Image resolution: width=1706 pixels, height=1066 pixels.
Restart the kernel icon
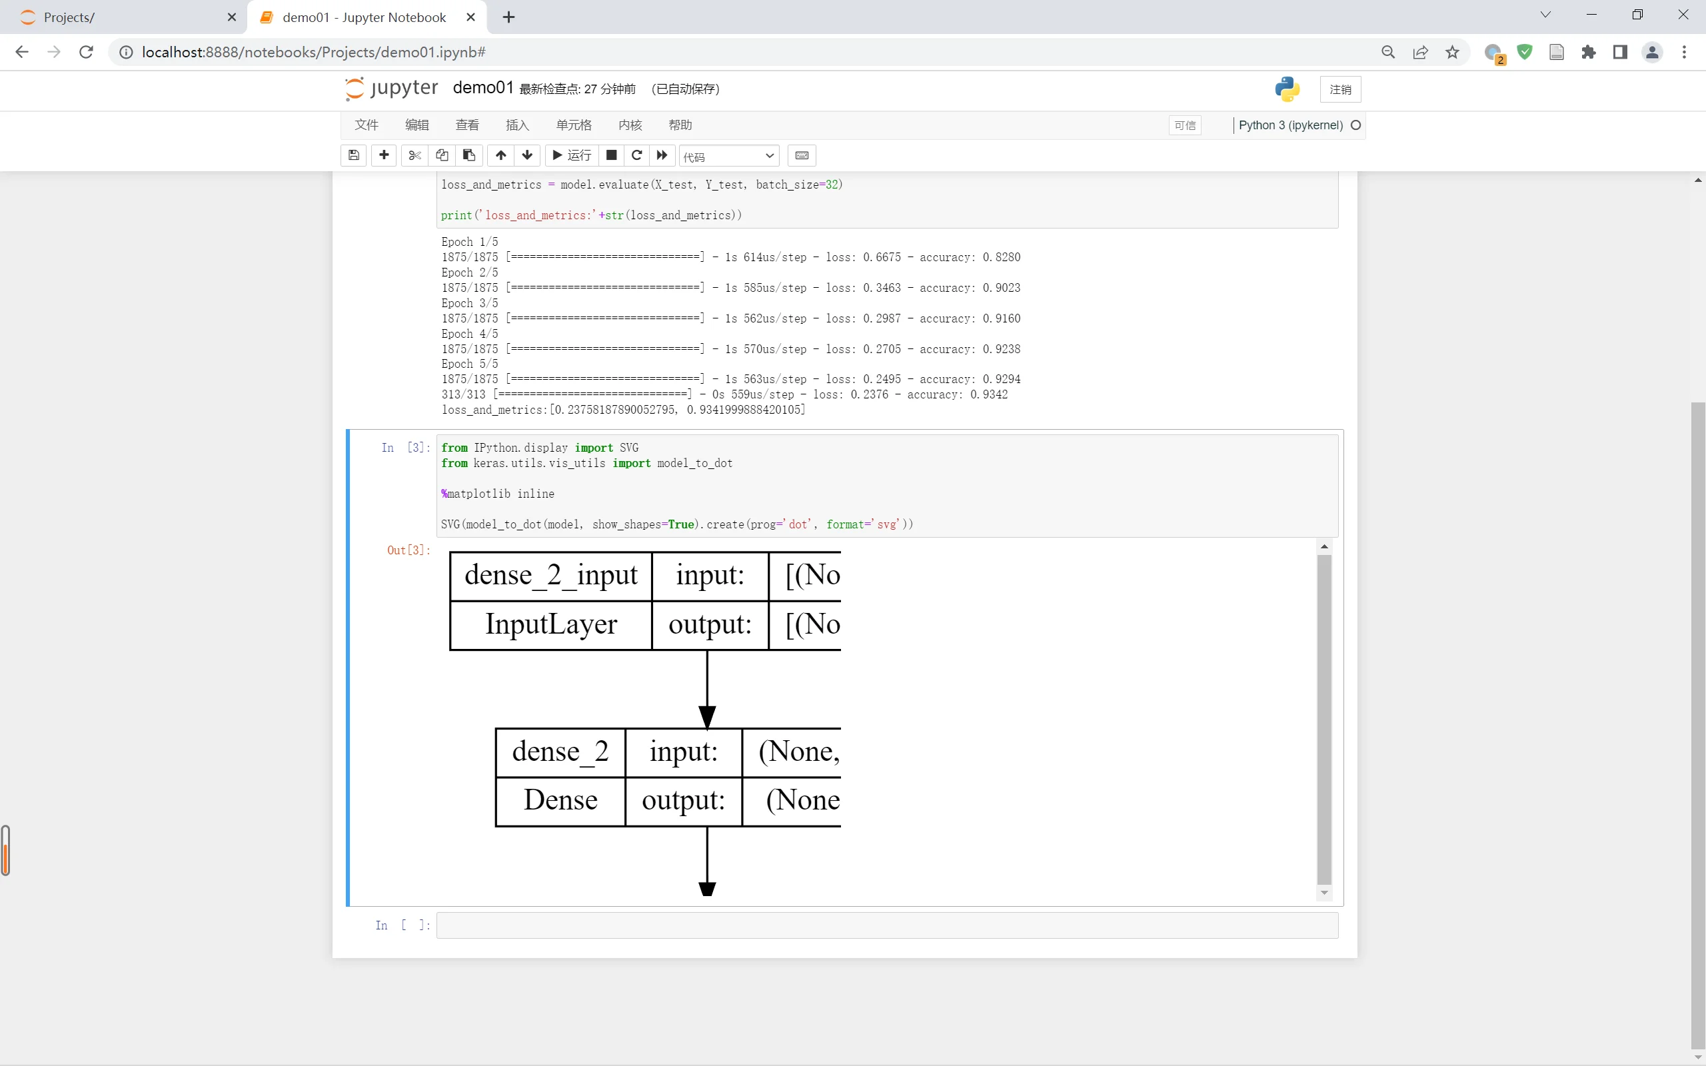(636, 155)
